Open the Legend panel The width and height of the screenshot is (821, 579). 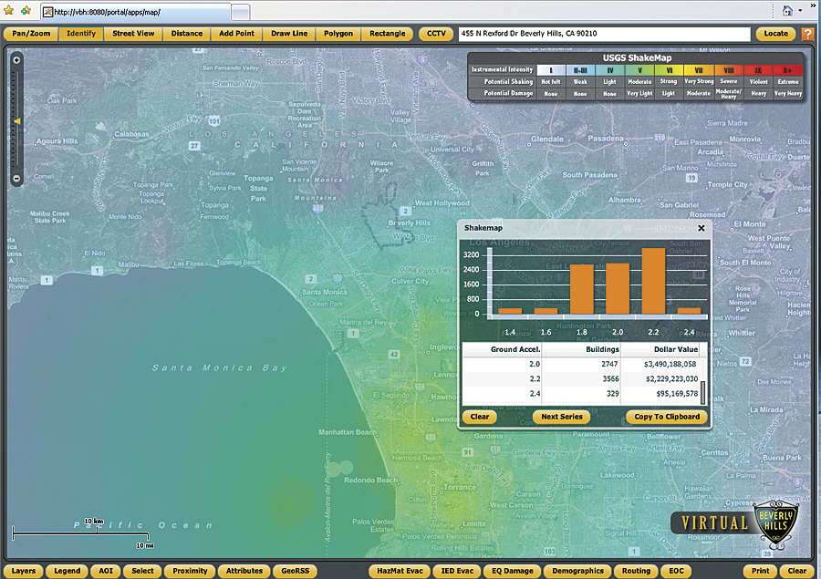pos(67,571)
